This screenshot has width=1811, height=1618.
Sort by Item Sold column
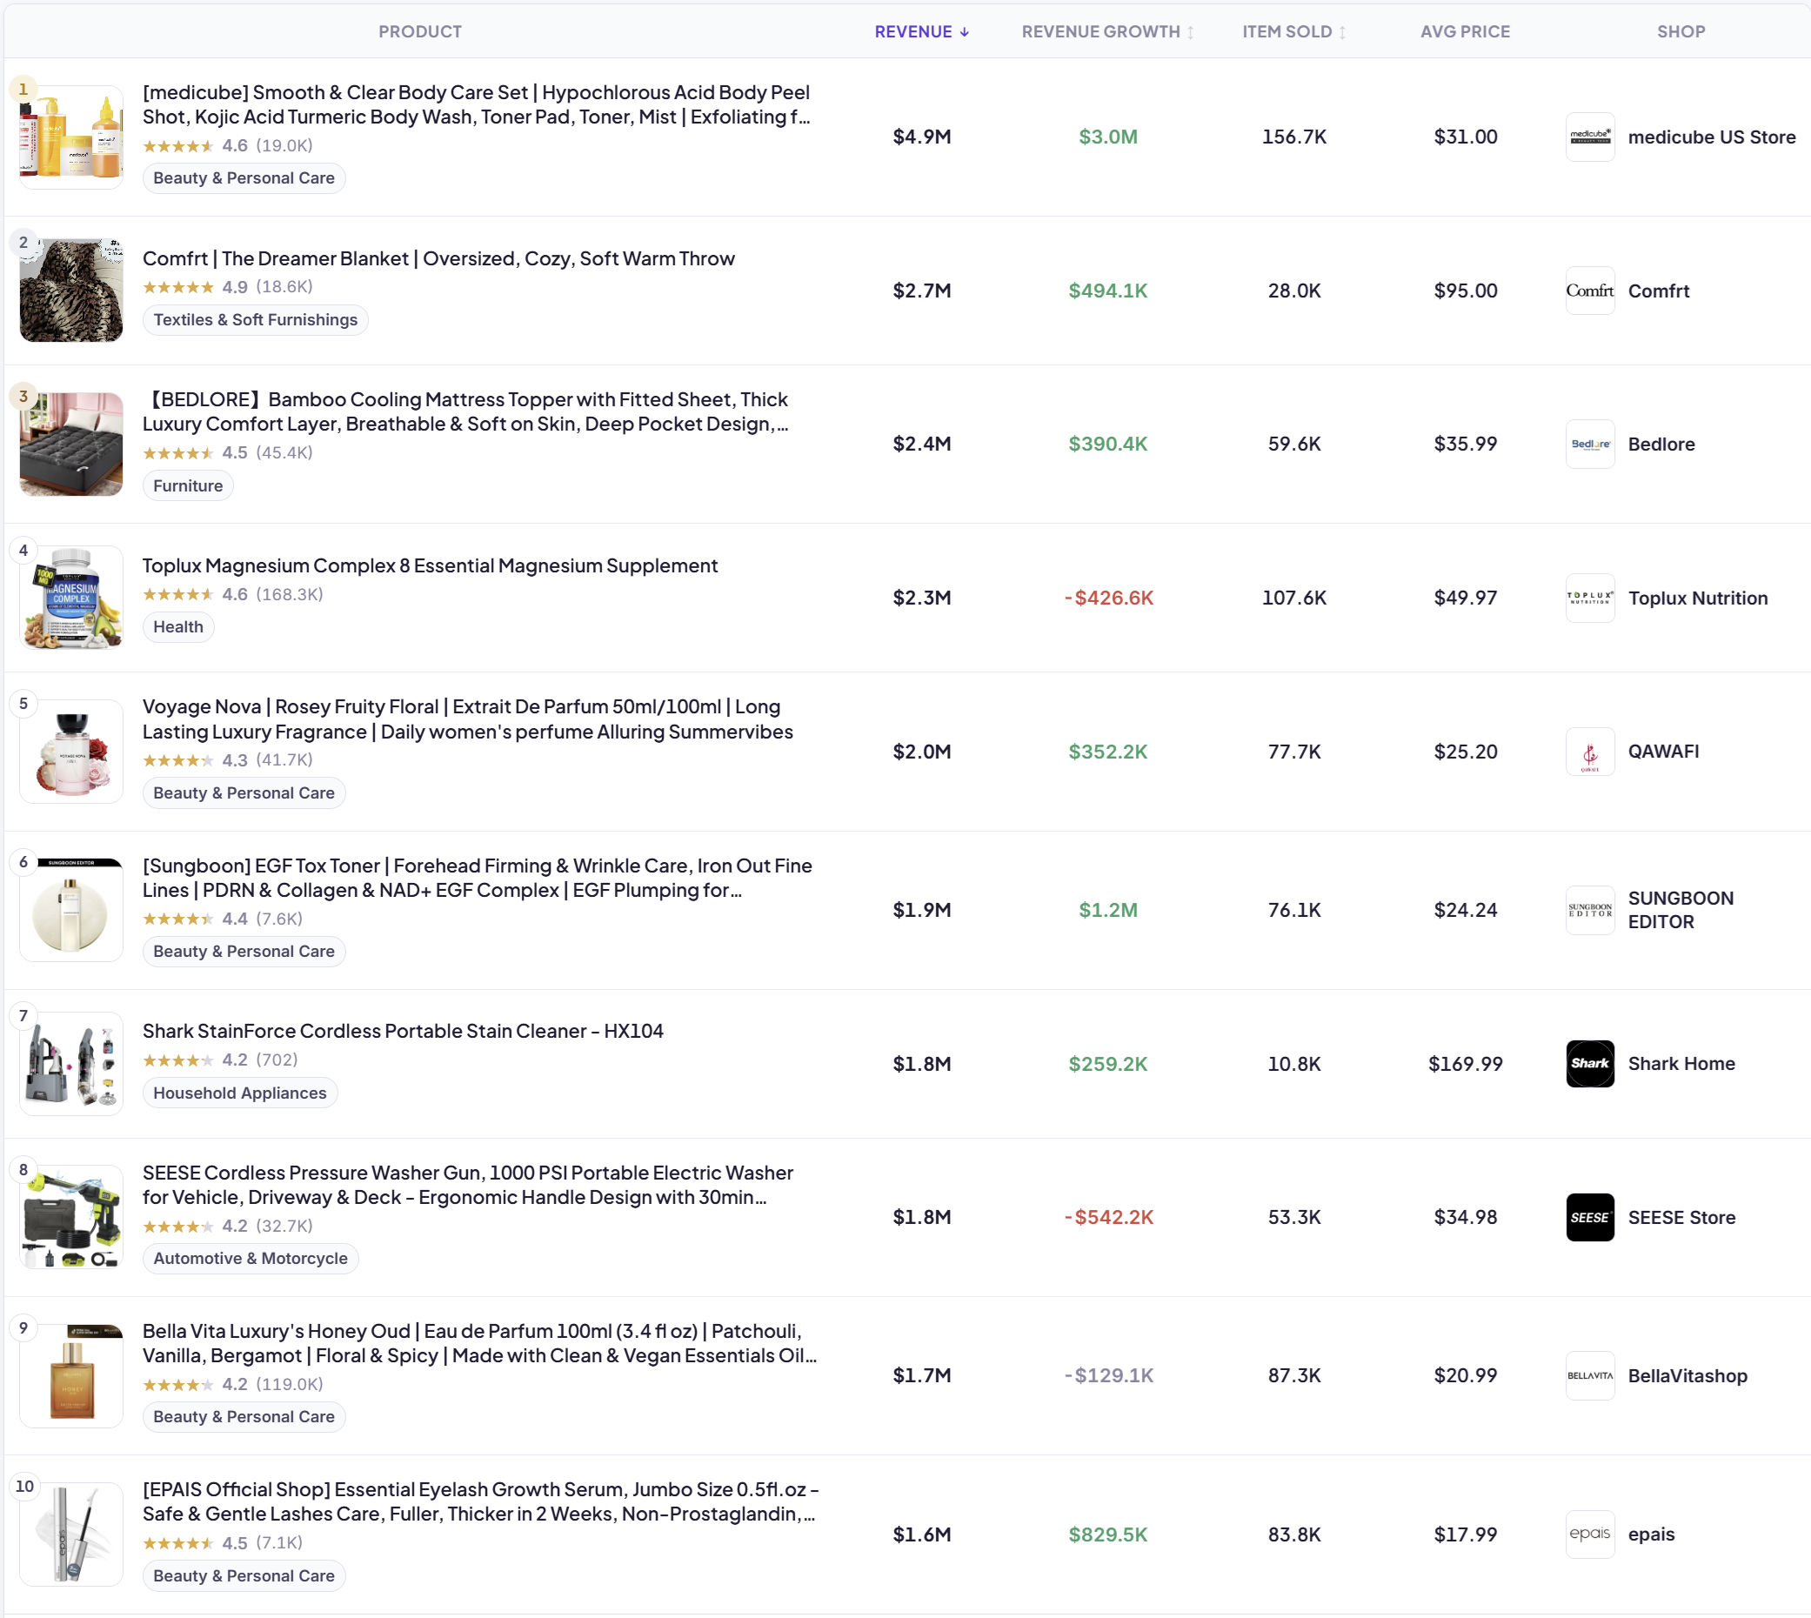point(1293,31)
